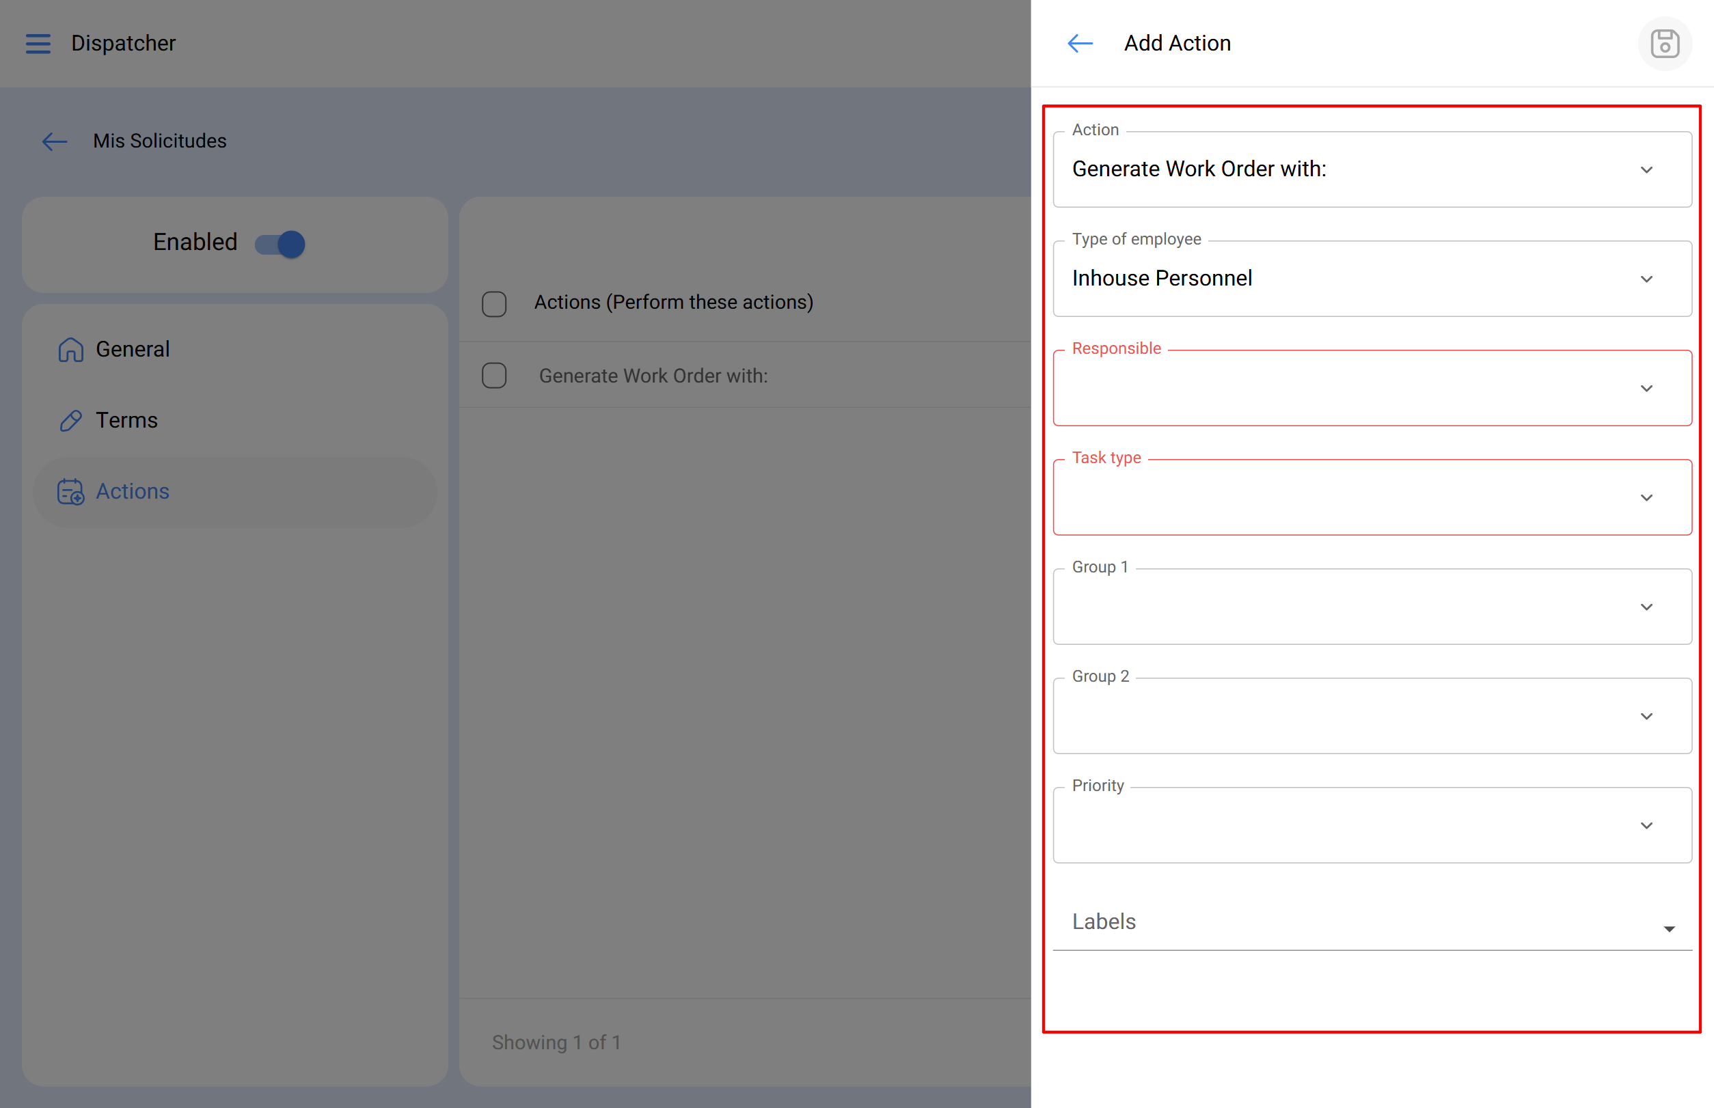Click the save icon in Add Action
This screenshot has width=1714, height=1108.
tap(1663, 44)
